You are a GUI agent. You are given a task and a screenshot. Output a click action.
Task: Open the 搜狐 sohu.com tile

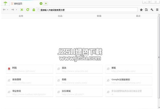tap(129, 69)
